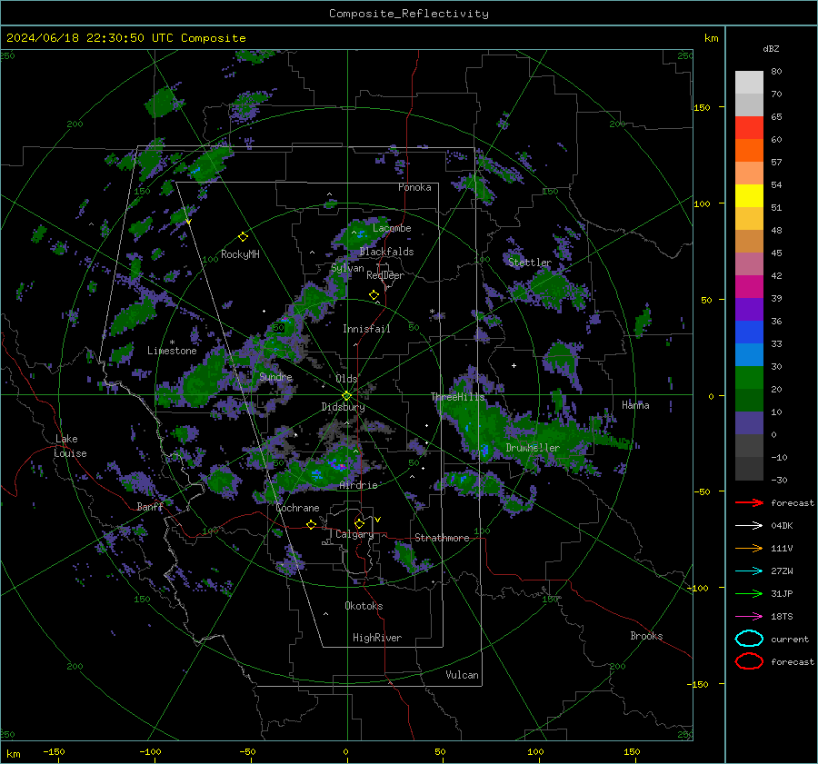Click the Didsbury label

pos(343,407)
